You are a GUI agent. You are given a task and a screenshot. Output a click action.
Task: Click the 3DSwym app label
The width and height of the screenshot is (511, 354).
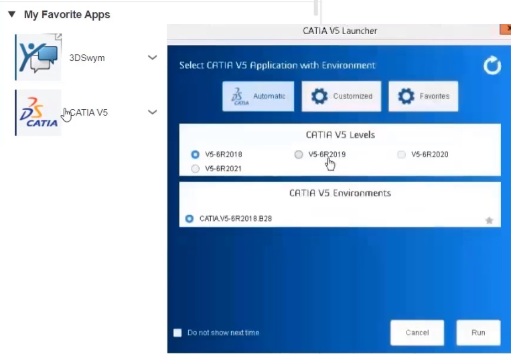click(x=87, y=58)
